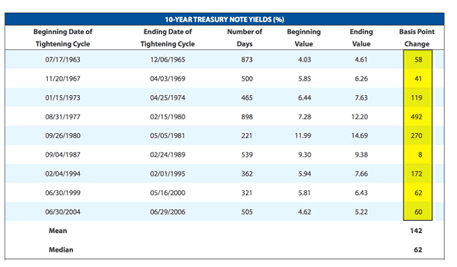Select the highlighted 492 basis point cell
The height and width of the screenshot is (267, 457).
pos(416,116)
